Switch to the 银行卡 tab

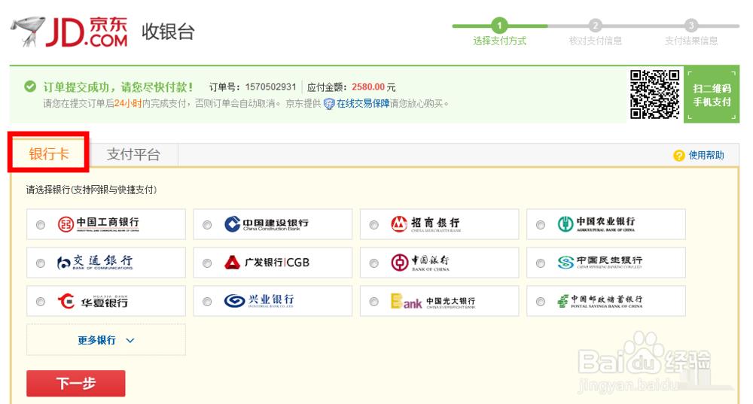coord(48,153)
